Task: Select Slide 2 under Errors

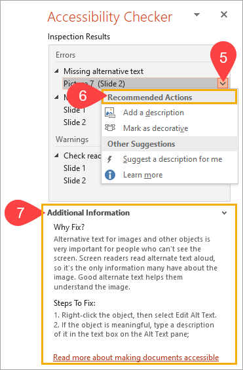Action: (75, 122)
